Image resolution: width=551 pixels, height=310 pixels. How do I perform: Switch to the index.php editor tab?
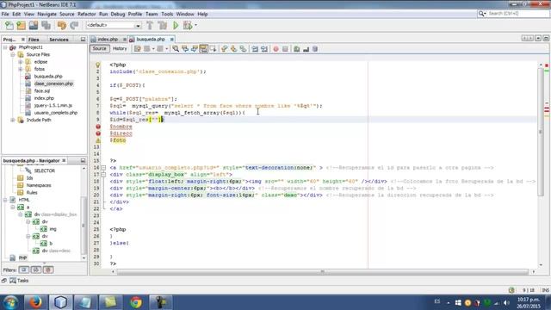[x=108, y=40]
